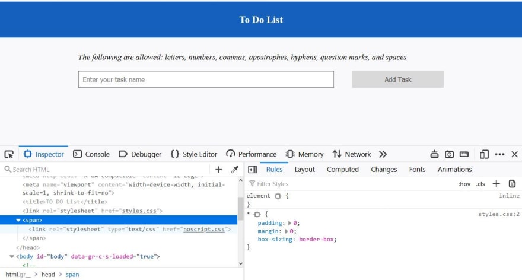Focus the Filter Styles field
This screenshot has width=522, height=280.
[x=351, y=184]
